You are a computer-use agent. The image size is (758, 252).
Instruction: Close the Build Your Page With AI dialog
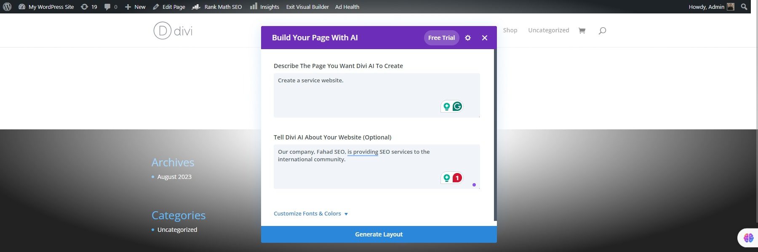485,38
